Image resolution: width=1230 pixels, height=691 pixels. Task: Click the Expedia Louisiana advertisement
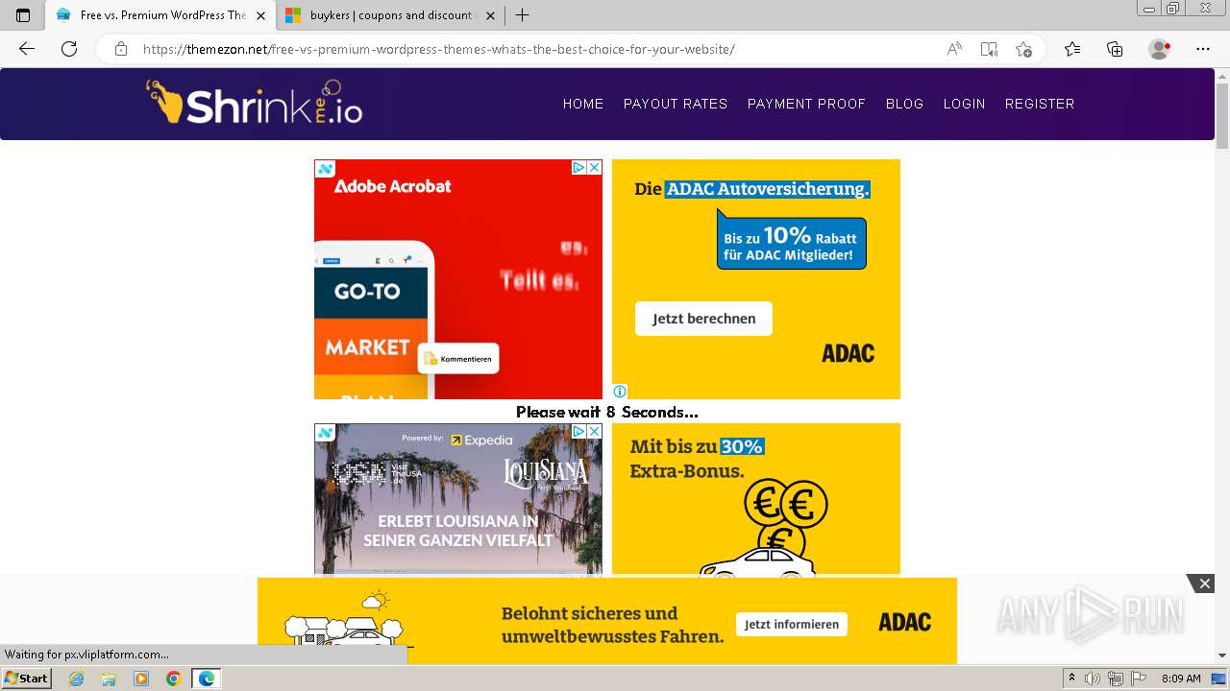click(458, 499)
